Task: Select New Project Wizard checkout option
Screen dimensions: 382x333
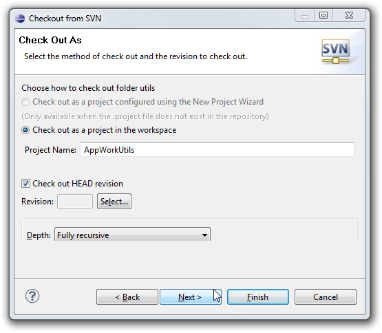Action: (25, 102)
